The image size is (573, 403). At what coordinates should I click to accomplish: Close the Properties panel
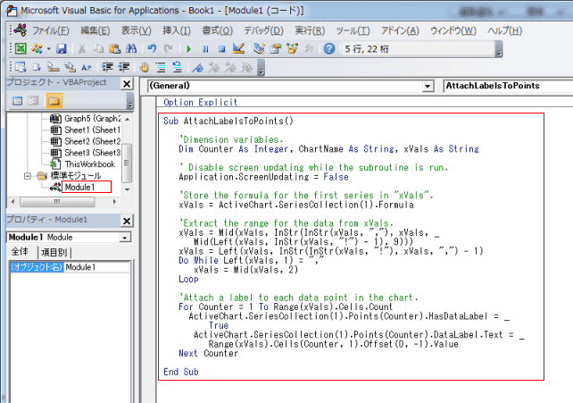coord(127,219)
